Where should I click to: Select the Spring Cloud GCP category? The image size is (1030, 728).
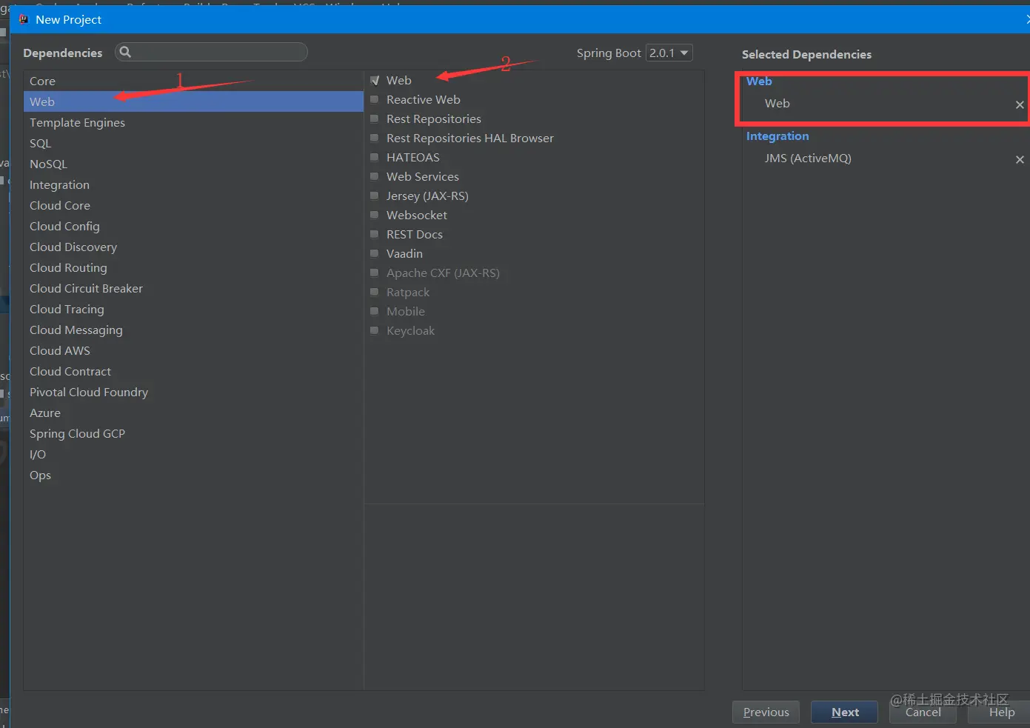coord(193,433)
